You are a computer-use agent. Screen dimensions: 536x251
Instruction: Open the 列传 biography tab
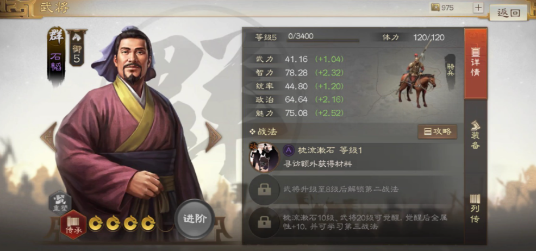click(x=476, y=209)
